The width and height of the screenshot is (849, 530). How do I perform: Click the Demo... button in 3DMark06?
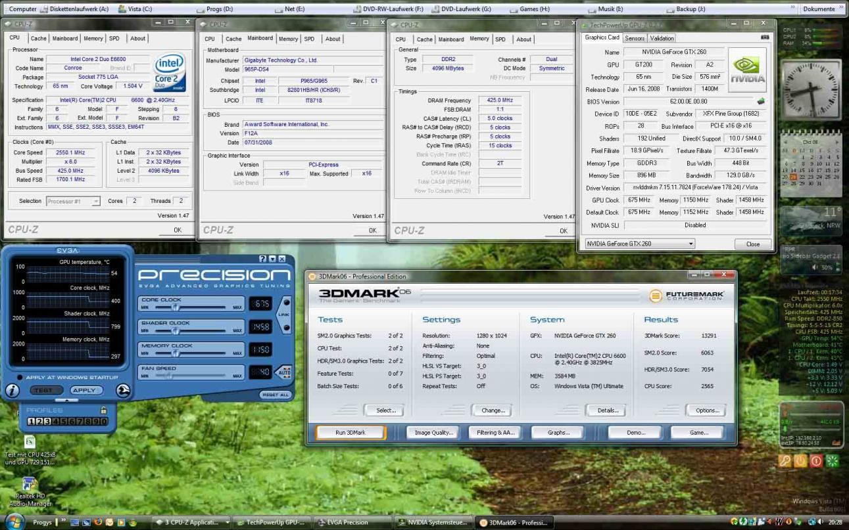[x=635, y=433]
